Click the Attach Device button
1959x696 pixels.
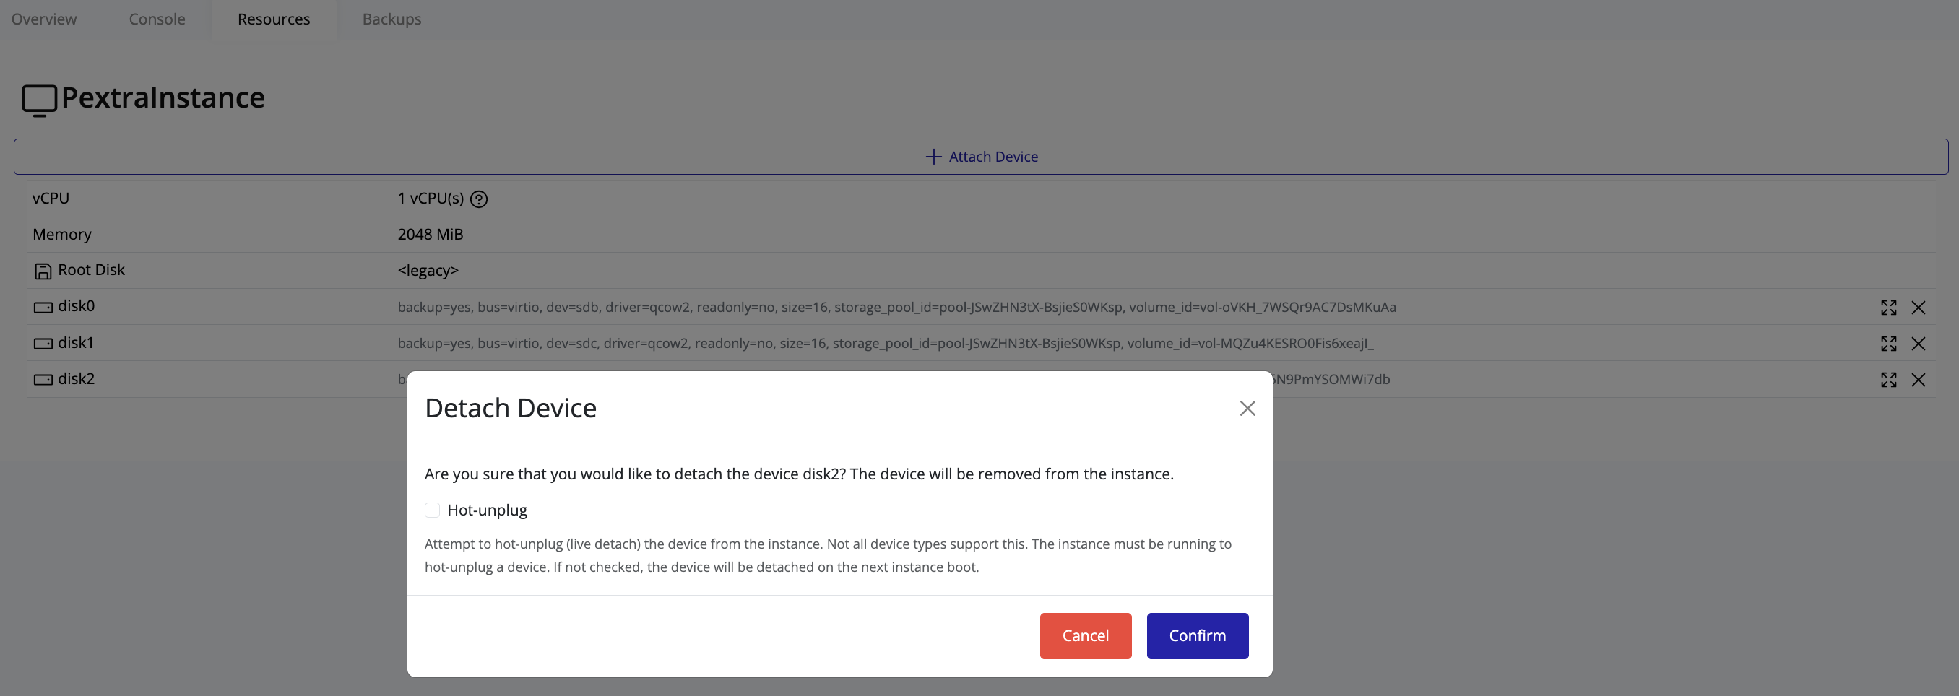(x=981, y=157)
